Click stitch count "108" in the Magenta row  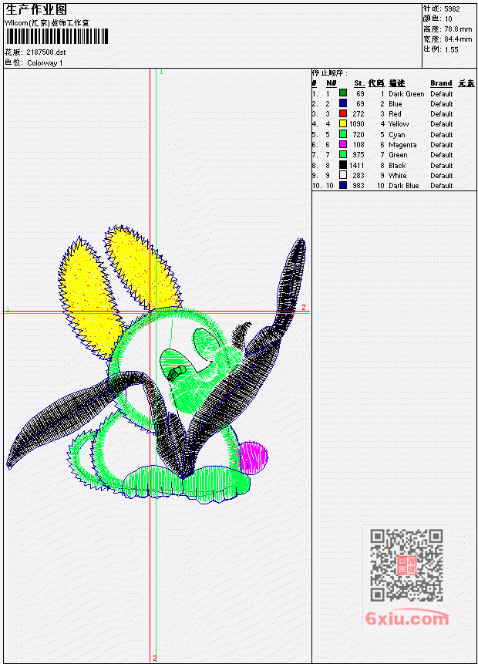tap(358, 145)
